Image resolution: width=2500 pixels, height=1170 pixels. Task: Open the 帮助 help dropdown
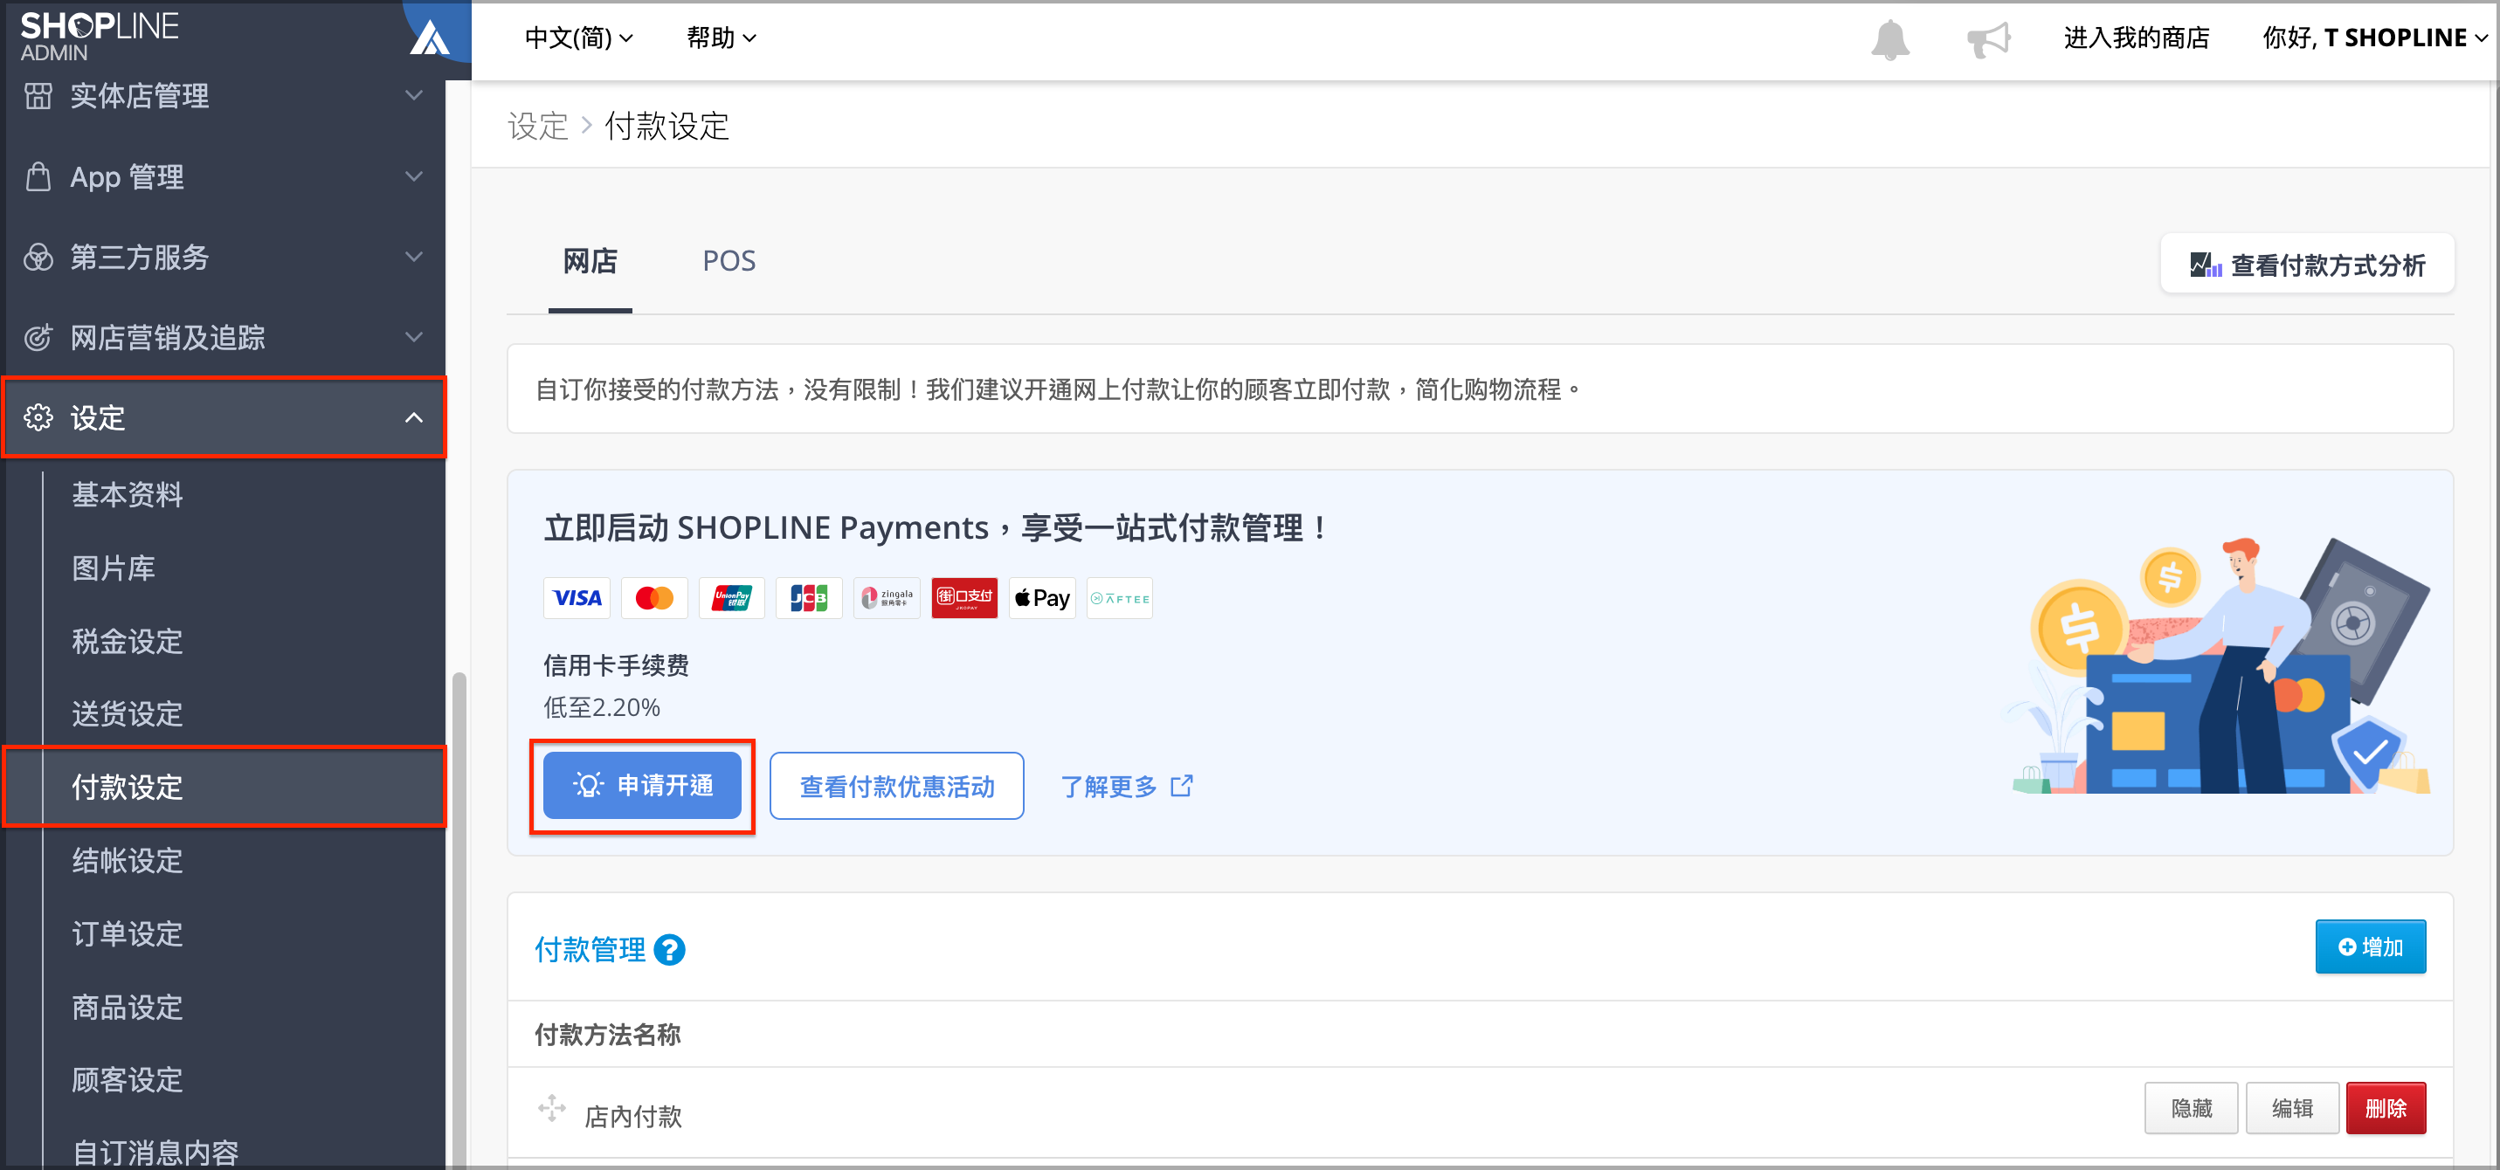pyautogui.click(x=721, y=38)
